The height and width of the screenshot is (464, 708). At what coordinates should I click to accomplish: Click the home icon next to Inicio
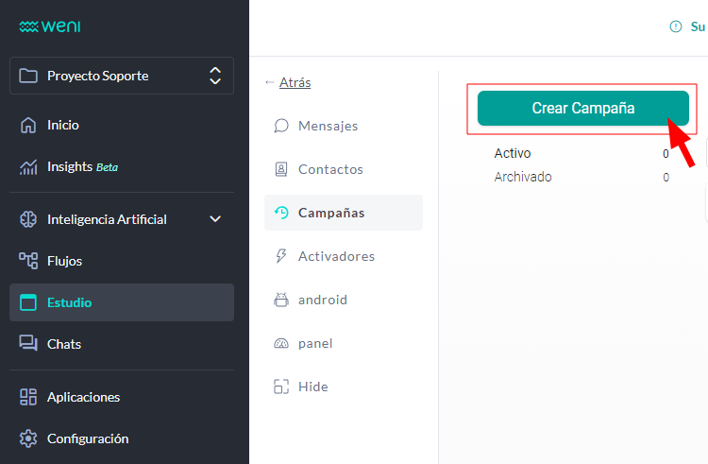[x=28, y=125]
